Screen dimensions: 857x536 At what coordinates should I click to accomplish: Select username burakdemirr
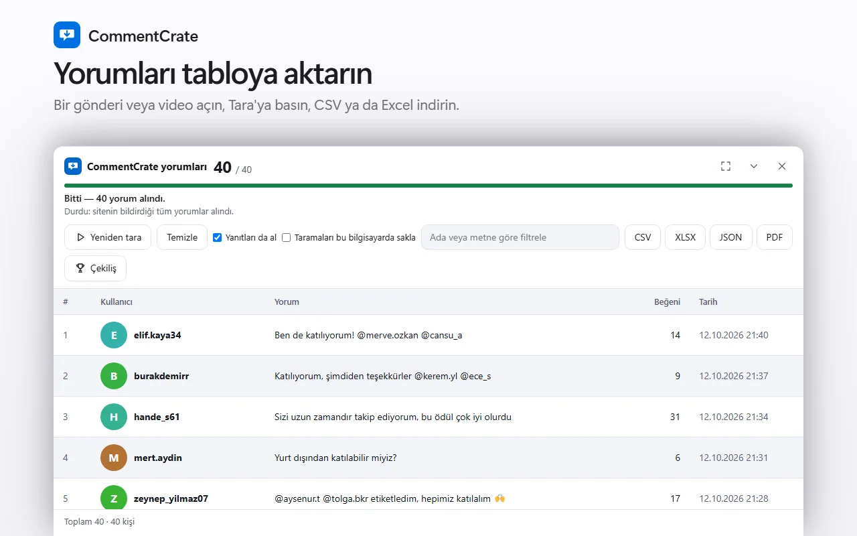point(161,376)
